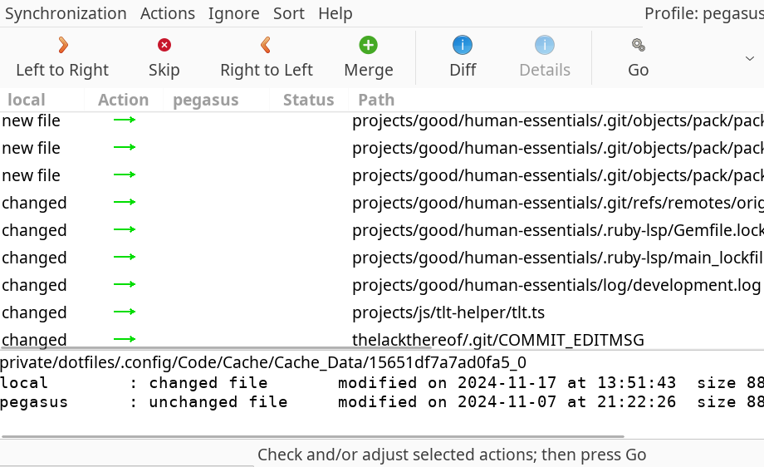Select the COMMIT_EDITMSG file row
Viewport: 764px width, 467px height.
[x=498, y=339]
